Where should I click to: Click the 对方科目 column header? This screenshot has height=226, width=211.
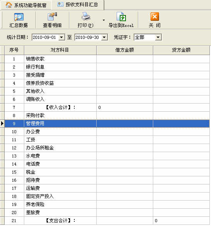(60, 50)
